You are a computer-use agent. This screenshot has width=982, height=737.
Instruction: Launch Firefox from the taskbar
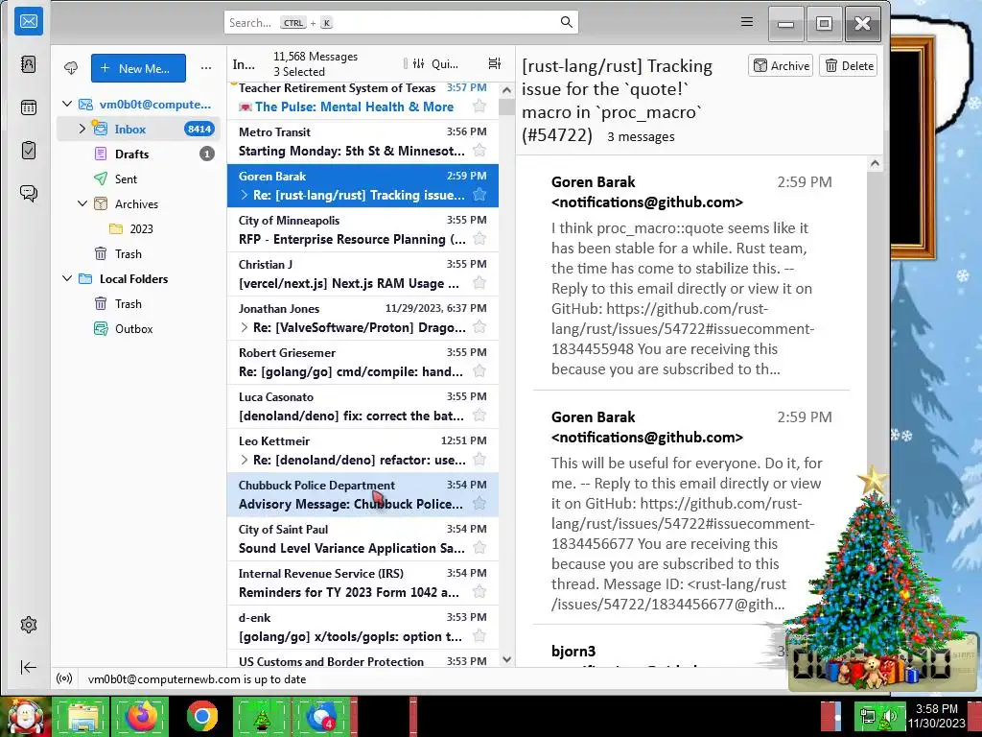coord(141,717)
